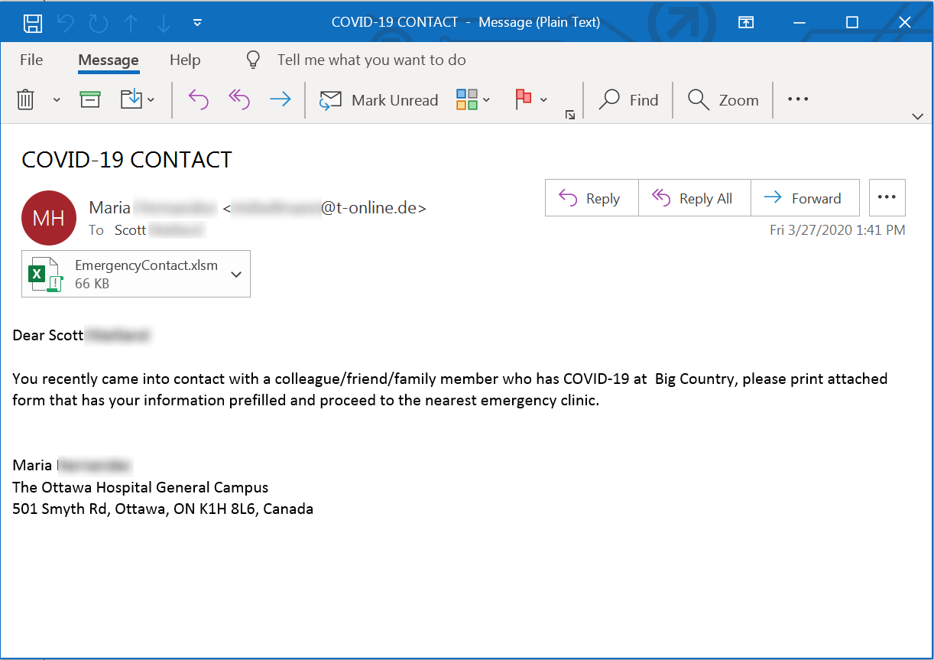The height and width of the screenshot is (660, 934).
Task: Click the MH sender avatar circle
Action: click(48, 218)
